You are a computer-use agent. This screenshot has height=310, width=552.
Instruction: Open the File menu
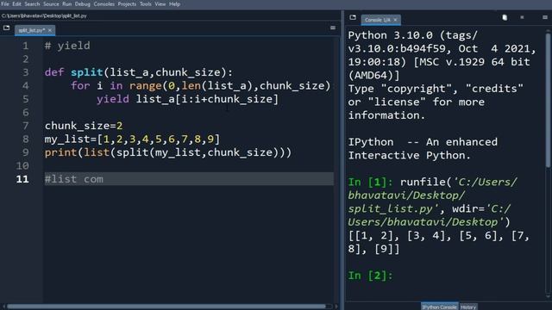[5, 4]
